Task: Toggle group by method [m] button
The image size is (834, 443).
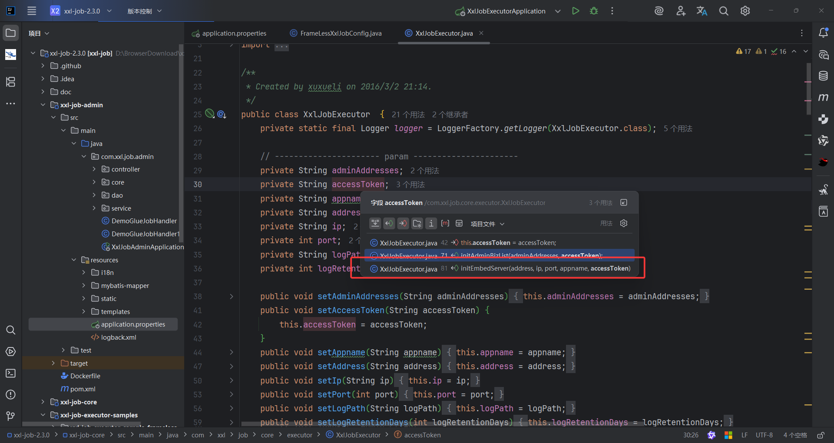Action: [445, 224]
